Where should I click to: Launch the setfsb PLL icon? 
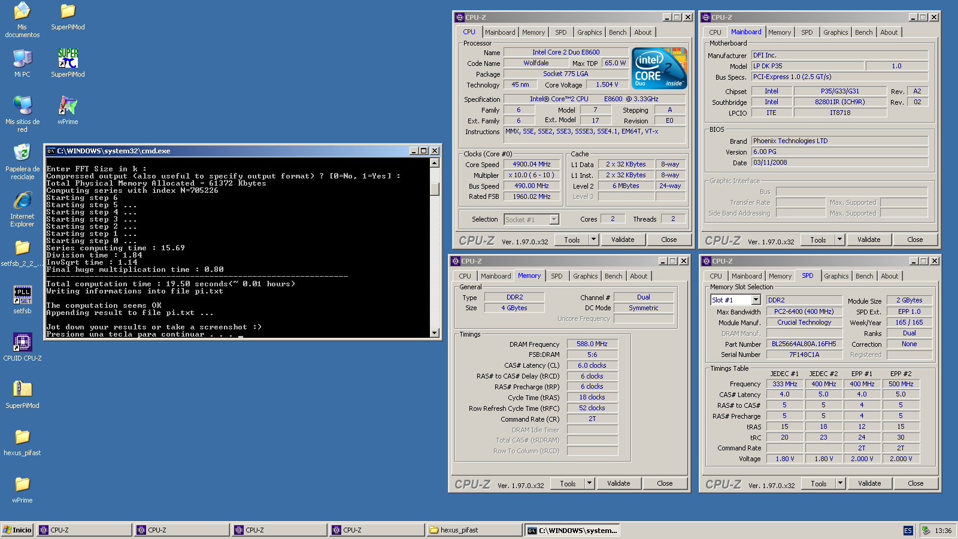(22, 295)
